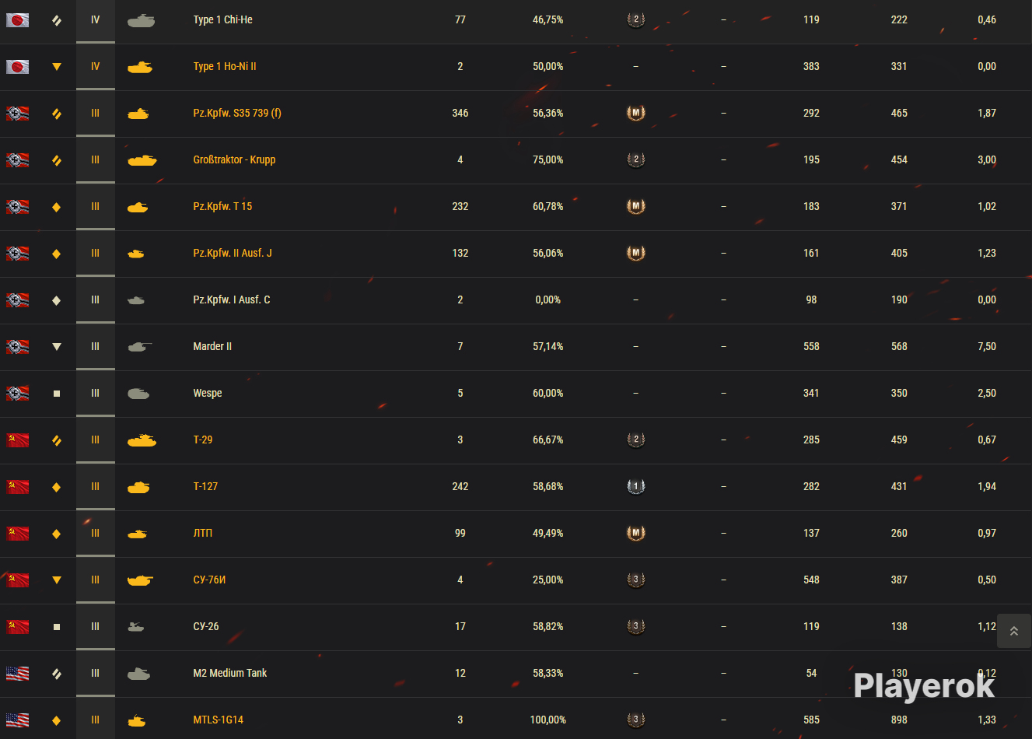Click the class 1 badge on T-127 row

(636, 486)
